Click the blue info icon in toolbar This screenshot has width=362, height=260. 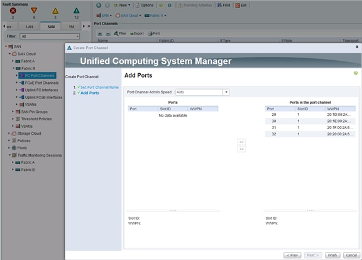point(170,5)
